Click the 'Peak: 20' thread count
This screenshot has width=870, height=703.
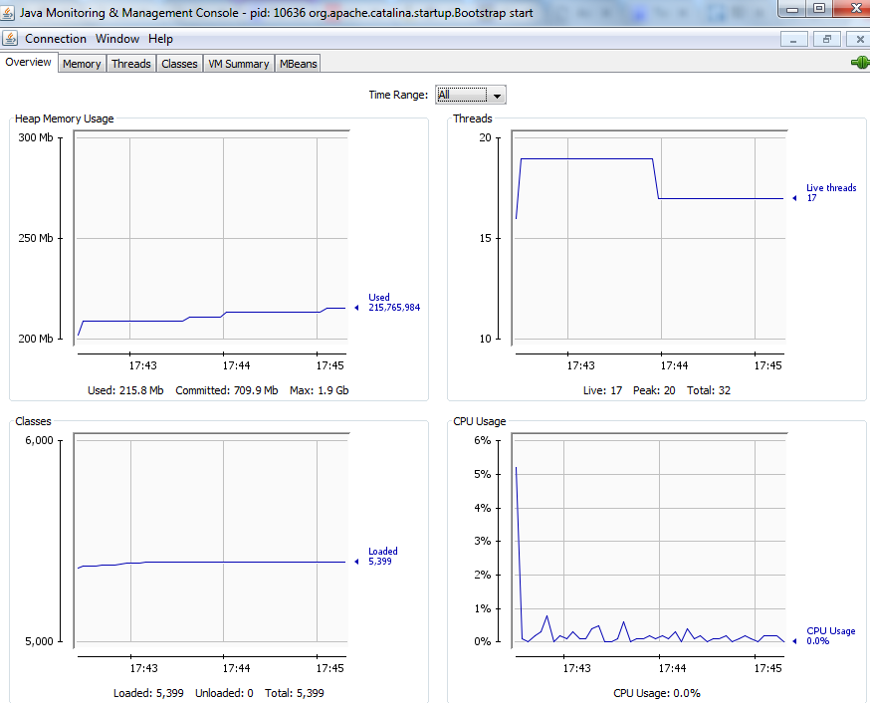tap(654, 390)
